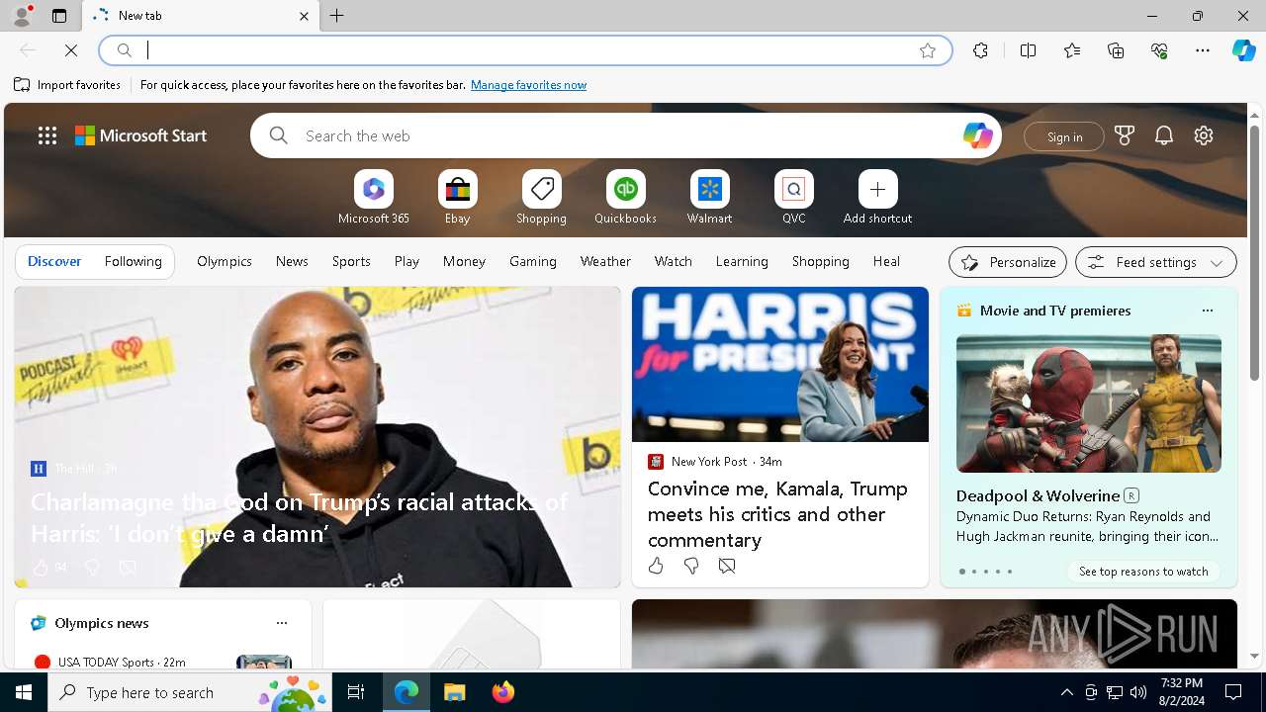
Task: Open the Microsoft 365 shortcut
Action: click(x=373, y=198)
